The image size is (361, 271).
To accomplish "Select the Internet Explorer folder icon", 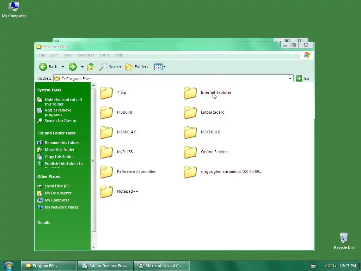I will (190, 93).
